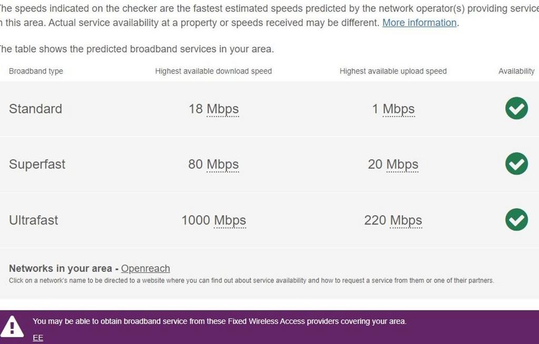Open the Openreach network link
Image resolution: width=539 pixels, height=344 pixels.
(x=145, y=268)
